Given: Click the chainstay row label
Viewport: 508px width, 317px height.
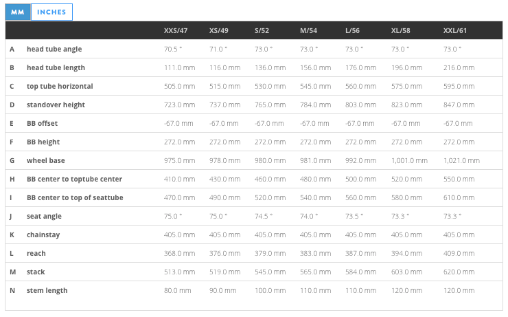Looking at the screenshot, I should [43, 235].
